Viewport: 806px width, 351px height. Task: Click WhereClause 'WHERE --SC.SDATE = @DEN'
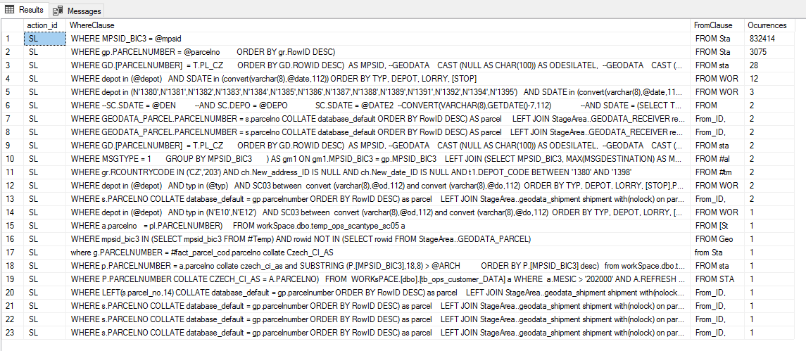point(378,105)
